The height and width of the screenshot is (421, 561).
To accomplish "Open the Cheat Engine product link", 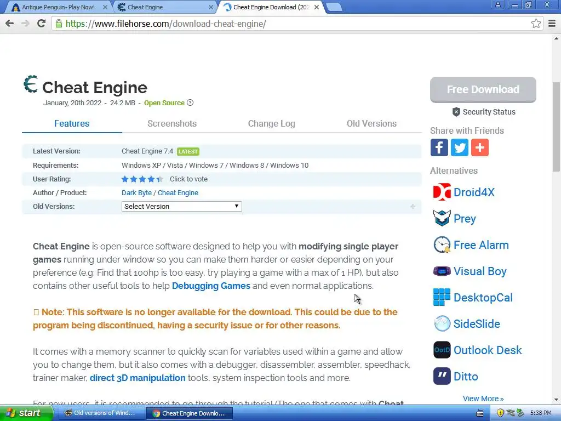I will click(178, 192).
